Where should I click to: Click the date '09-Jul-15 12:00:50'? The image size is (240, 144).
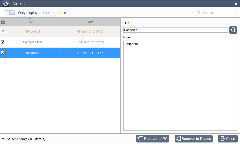(90, 32)
